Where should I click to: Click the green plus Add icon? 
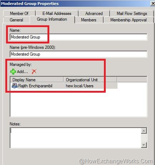pos(13,72)
